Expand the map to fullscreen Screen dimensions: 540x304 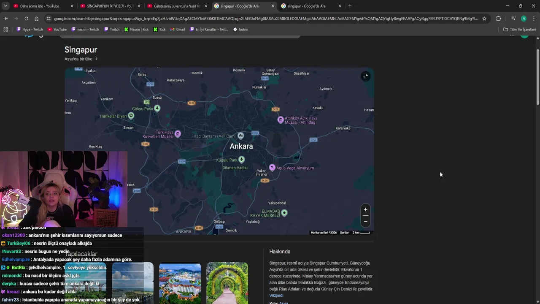click(365, 76)
